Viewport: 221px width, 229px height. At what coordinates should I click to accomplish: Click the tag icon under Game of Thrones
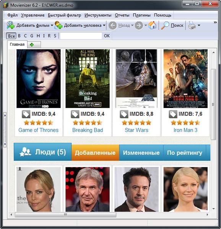(x=26, y=114)
